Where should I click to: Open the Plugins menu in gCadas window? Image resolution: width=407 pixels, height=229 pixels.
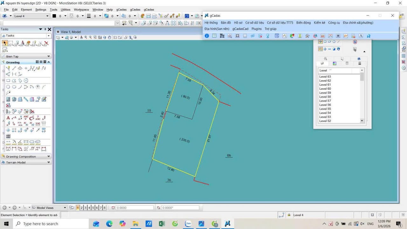256,29
